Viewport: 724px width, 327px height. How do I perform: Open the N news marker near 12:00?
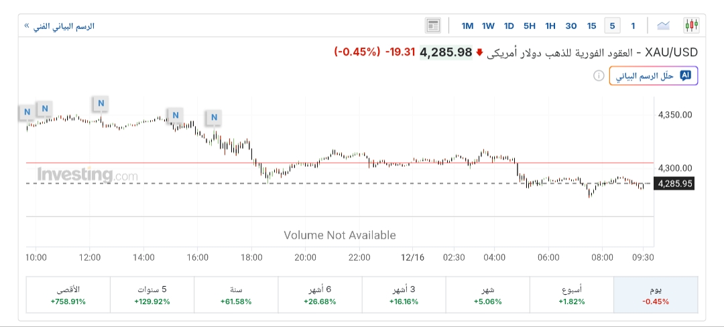click(101, 103)
